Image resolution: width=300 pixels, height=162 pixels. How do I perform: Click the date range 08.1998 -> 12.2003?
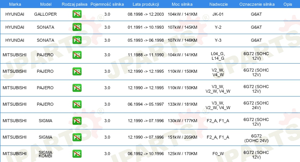point(146,14)
